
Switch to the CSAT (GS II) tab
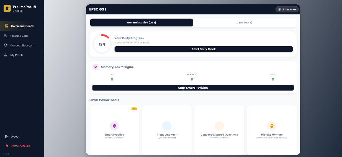pyautogui.click(x=245, y=22)
